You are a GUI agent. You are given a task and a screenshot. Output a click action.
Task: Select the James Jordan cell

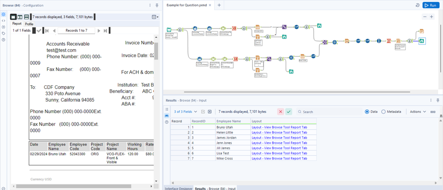pyautogui.click(x=232, y=138)
